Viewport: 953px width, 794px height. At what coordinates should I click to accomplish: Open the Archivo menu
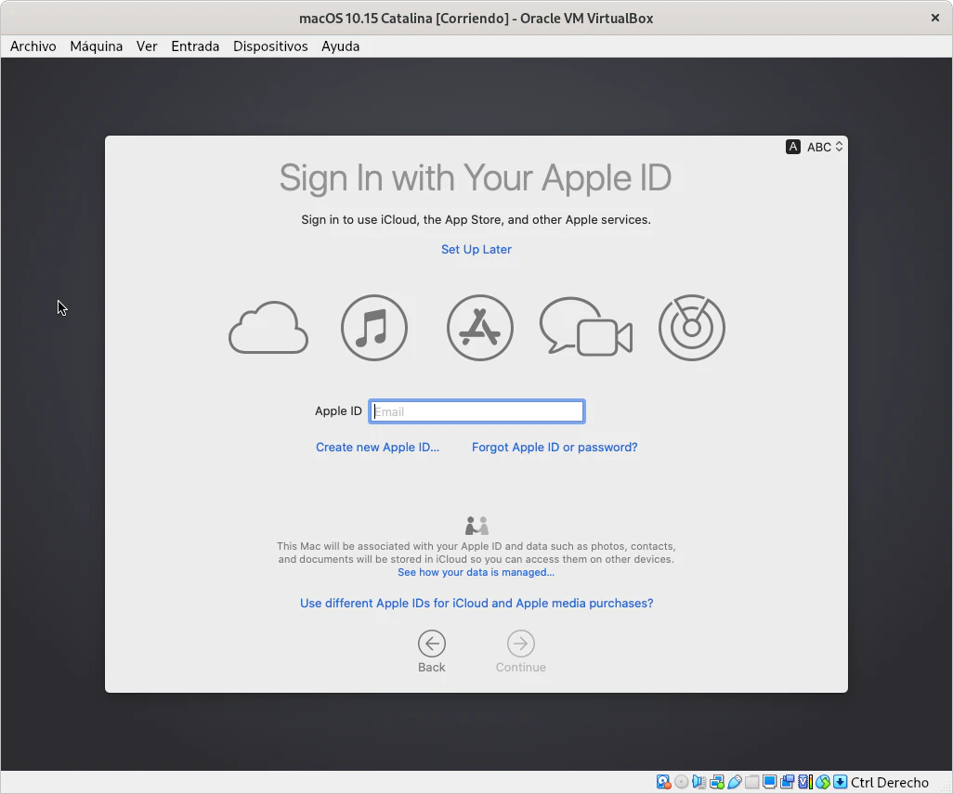point(33,46)
